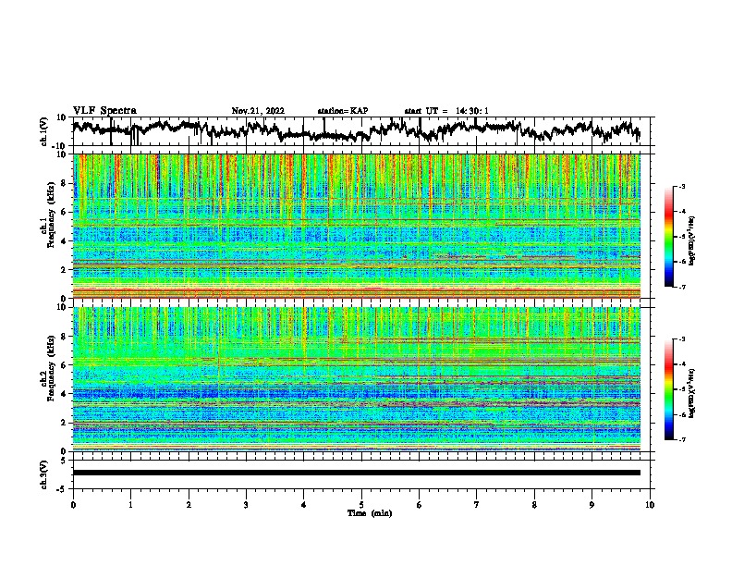The width and height of the screenshot is (732, 566).
Task: Click time axis tick label "3"
Action: coord(246,505)
